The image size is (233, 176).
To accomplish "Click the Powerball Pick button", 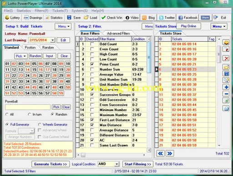I will click(56, 107).
